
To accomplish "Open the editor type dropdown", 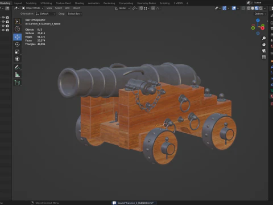I will (16, 8).
